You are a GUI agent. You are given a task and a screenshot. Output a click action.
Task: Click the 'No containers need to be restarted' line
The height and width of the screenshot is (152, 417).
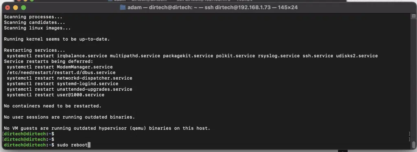53,106
